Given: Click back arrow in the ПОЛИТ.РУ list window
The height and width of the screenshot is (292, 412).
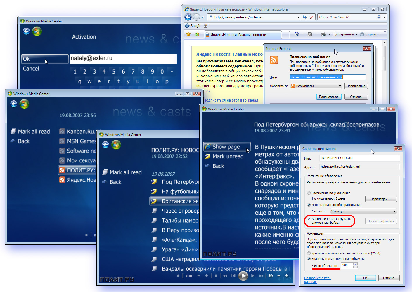Looking at the screenshot, I should pos(105,145).
